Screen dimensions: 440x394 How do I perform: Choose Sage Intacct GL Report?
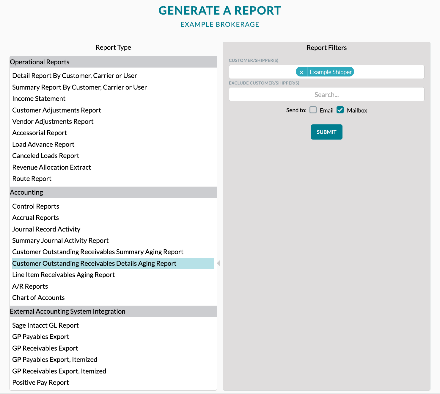tap(45, 325)
